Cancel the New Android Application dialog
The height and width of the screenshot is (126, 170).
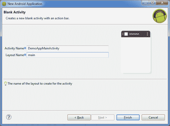[153, 118]
